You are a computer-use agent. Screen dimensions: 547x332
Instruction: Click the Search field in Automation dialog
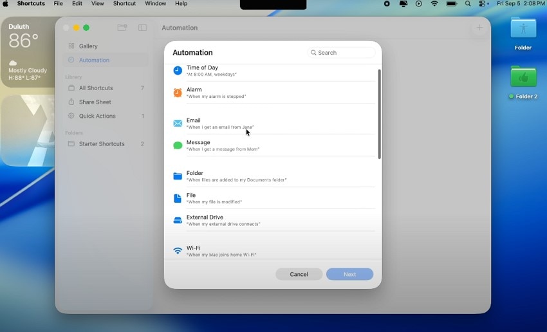(x=341, y=53)
